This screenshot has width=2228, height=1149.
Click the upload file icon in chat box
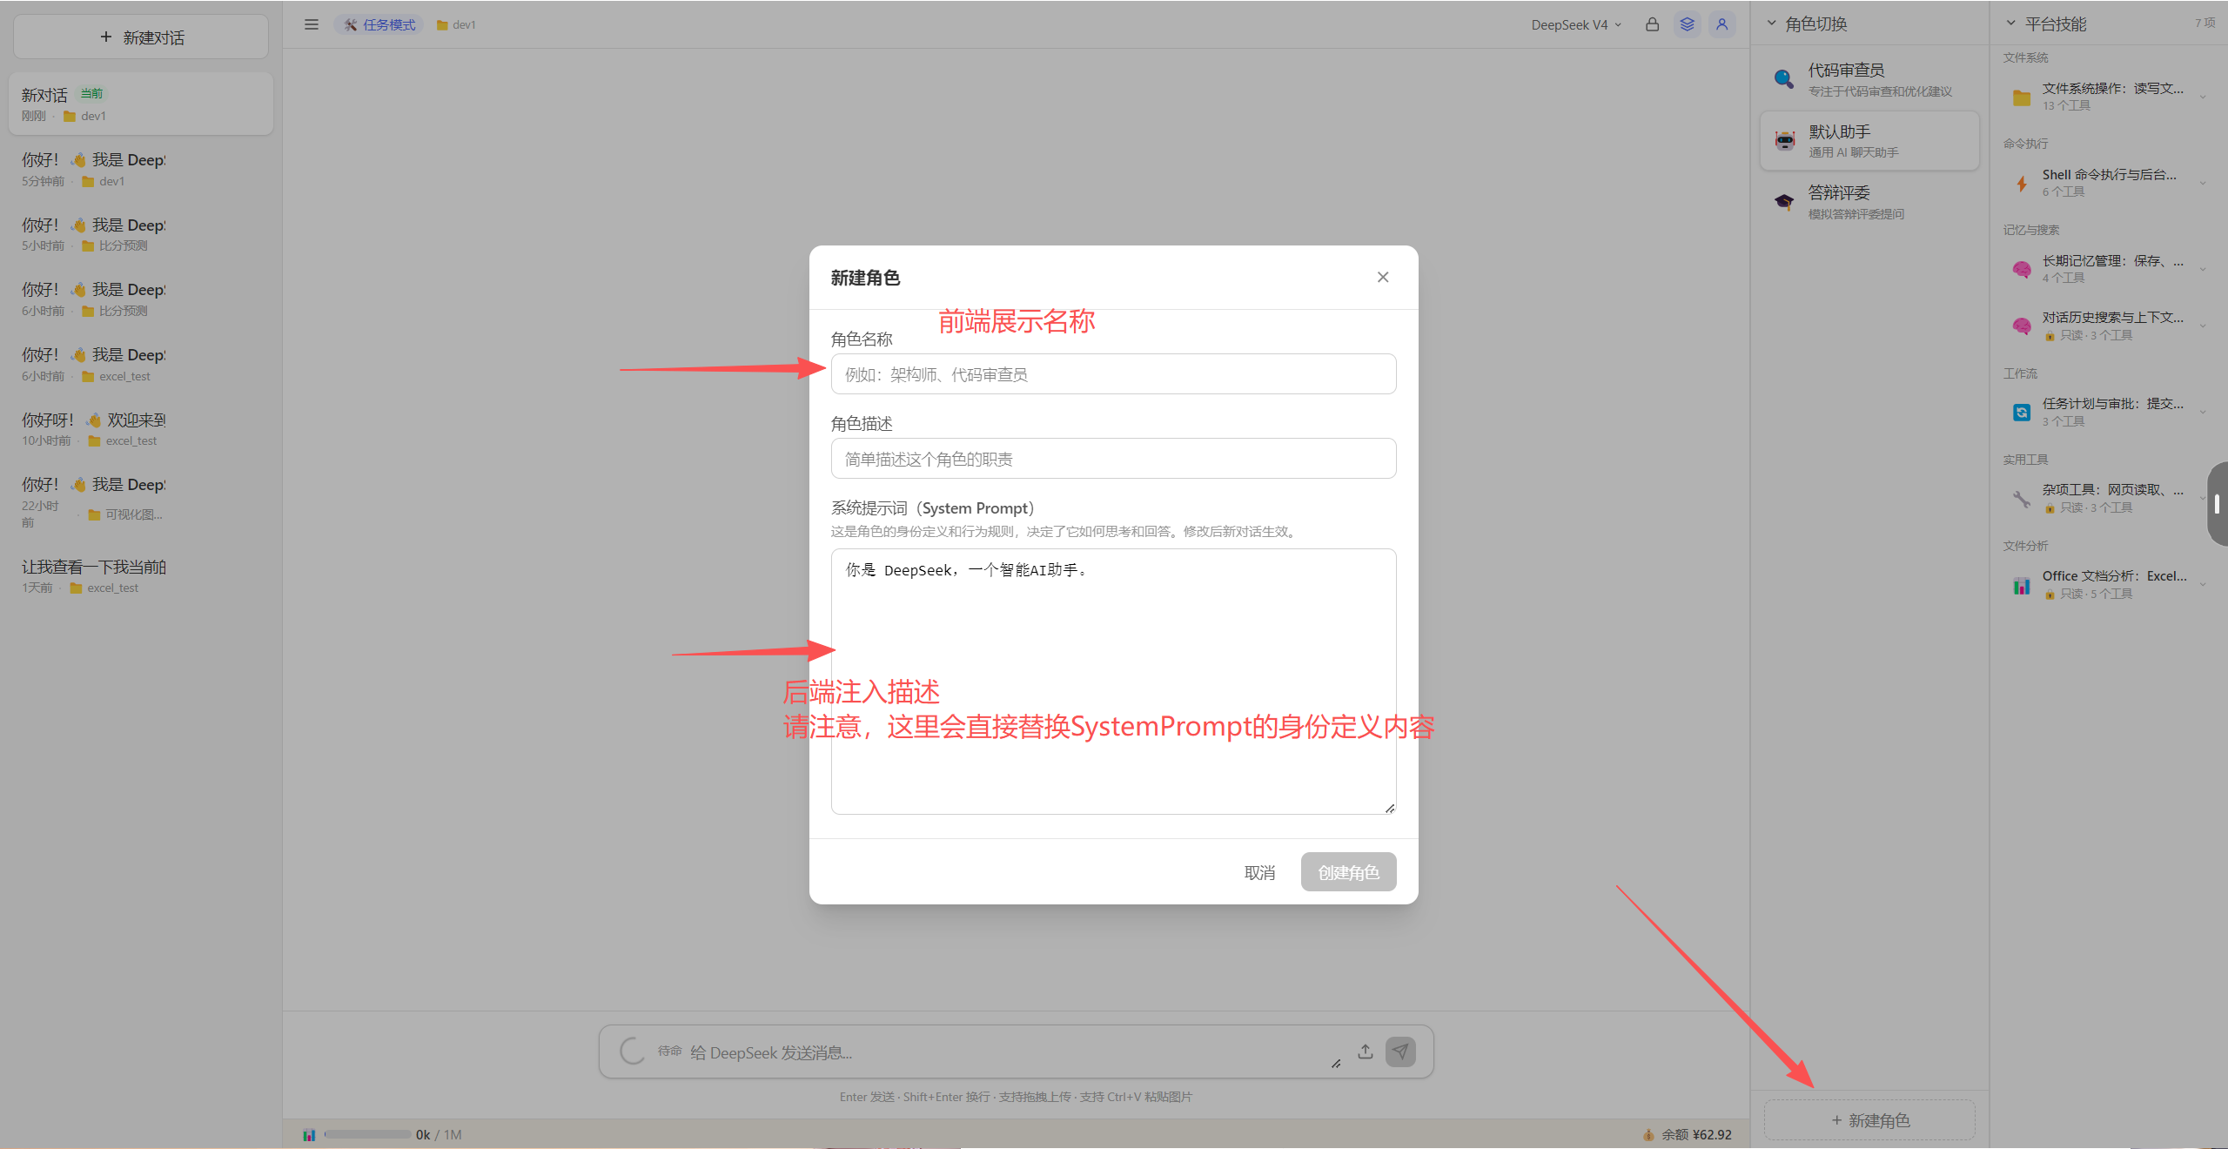1365,1052
